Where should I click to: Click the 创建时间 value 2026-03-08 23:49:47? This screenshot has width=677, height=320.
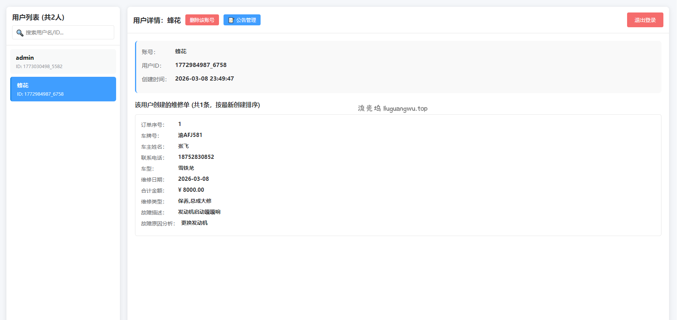(204, 79)
